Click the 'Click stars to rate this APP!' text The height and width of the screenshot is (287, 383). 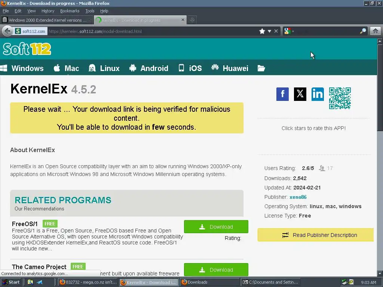pyautogui.click(x=313, y=128)
